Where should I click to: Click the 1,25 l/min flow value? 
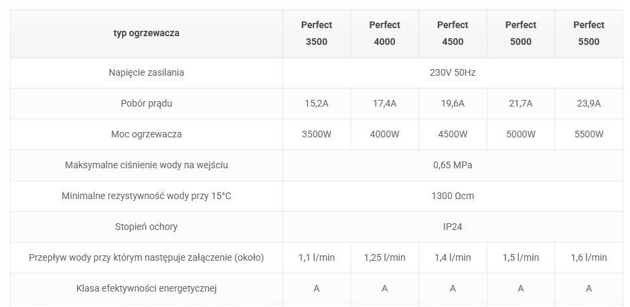click(384, 257)
